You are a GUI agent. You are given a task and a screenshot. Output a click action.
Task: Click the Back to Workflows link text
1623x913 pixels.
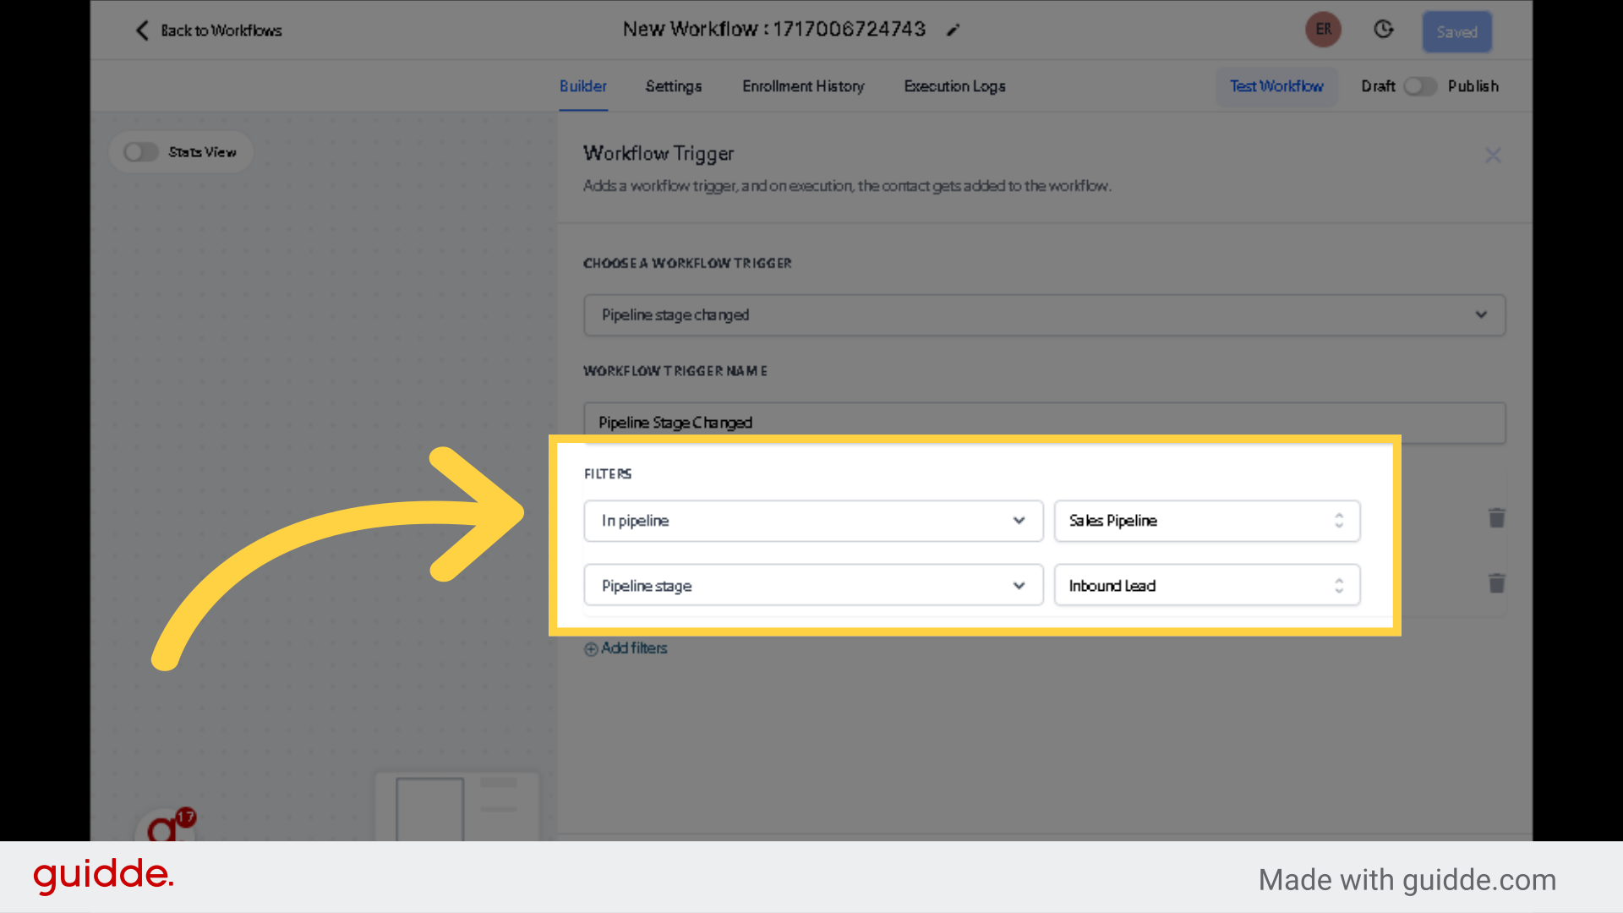click(221, 30)
